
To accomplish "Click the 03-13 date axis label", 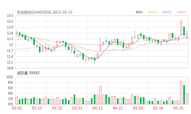I will 37,108.
